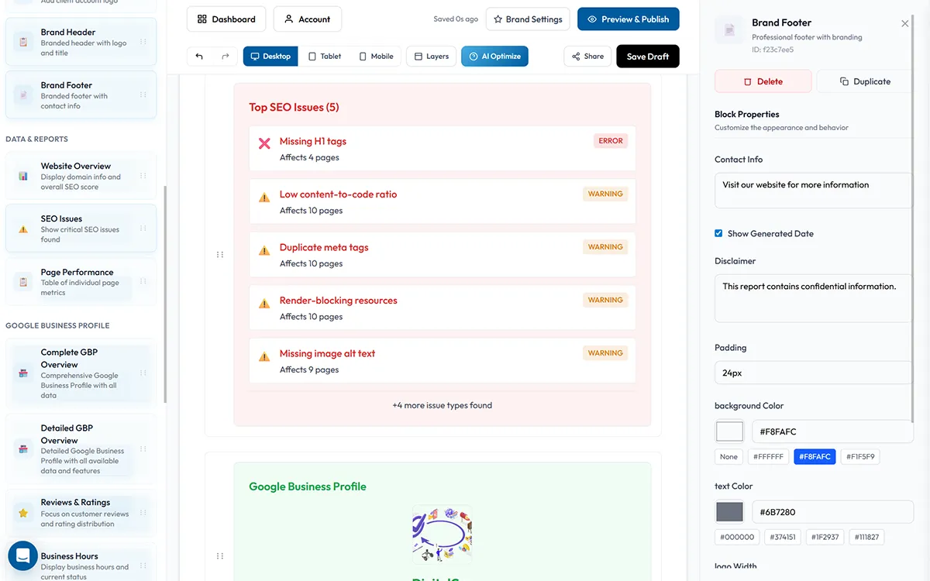Open the Dashboard tab
Screen dimensions: 930x581
point(226,19)
